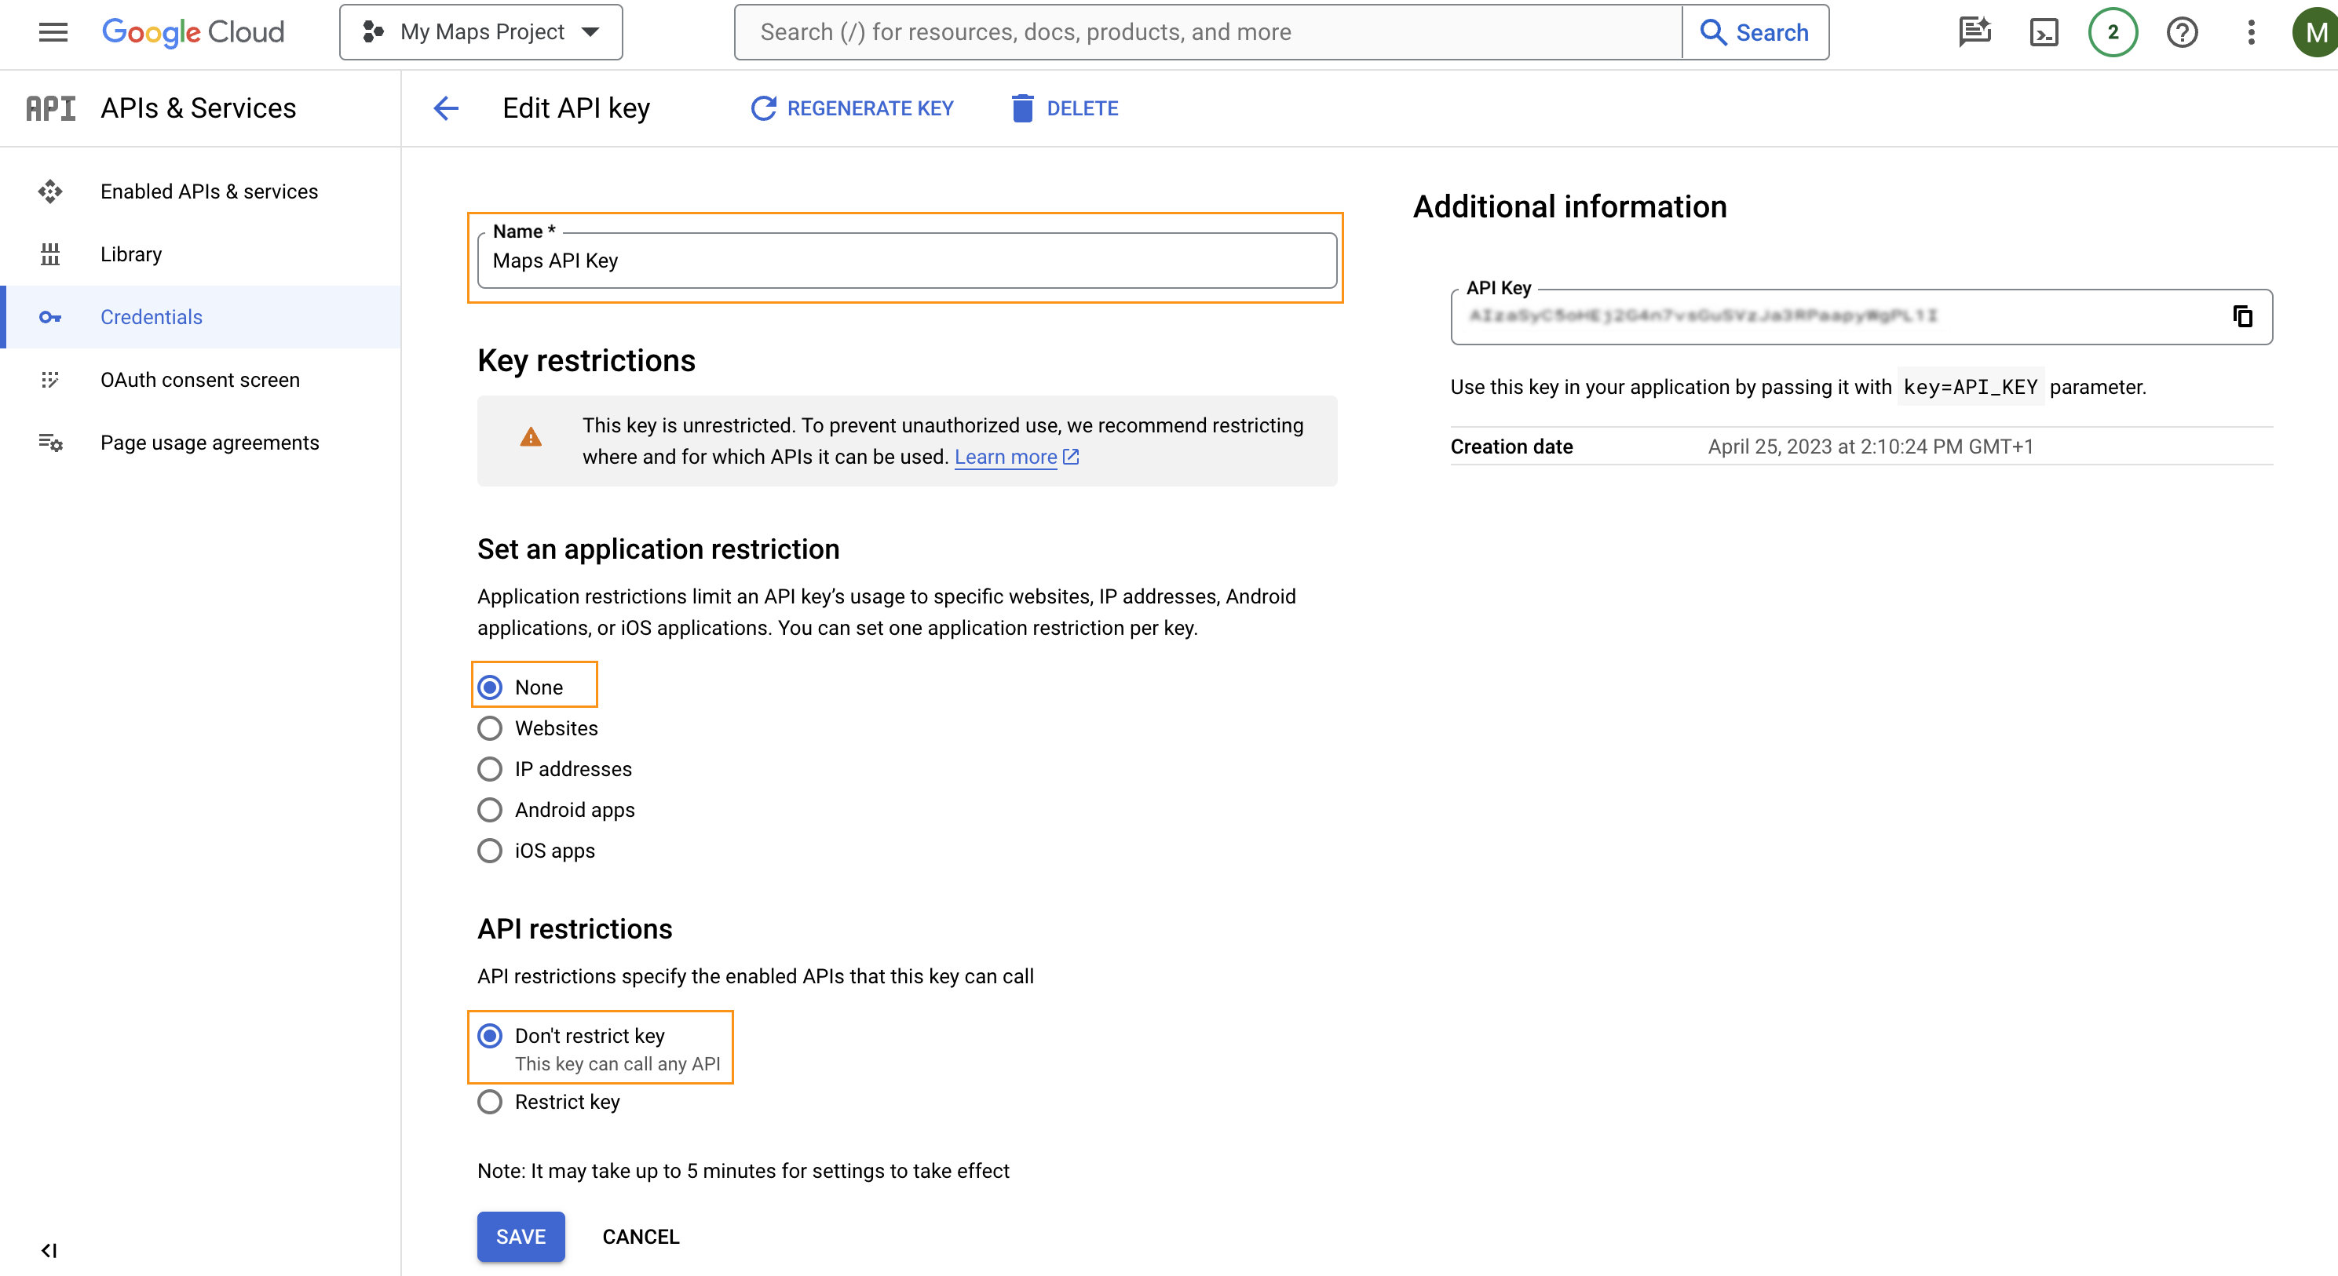Click the back arrow beside Edit API key

(x=446, y=109)
